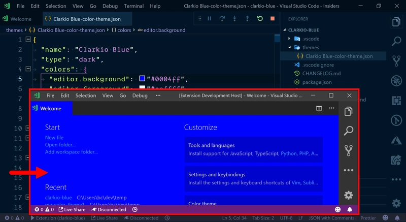Click the main editor scrollbar thumb

[x=277, y=38]
